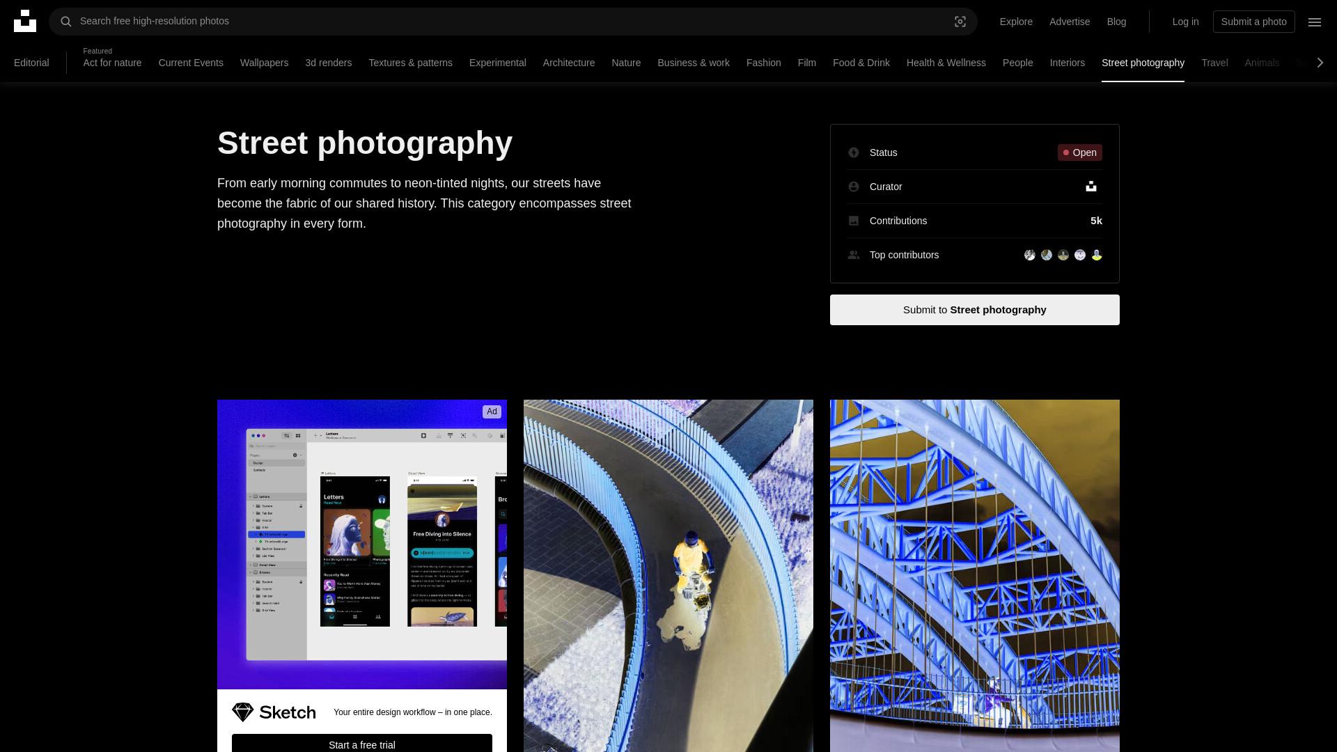Open the Explore link
The width and height of the screenshot is (1337, 752).
tap(1016, 22)
